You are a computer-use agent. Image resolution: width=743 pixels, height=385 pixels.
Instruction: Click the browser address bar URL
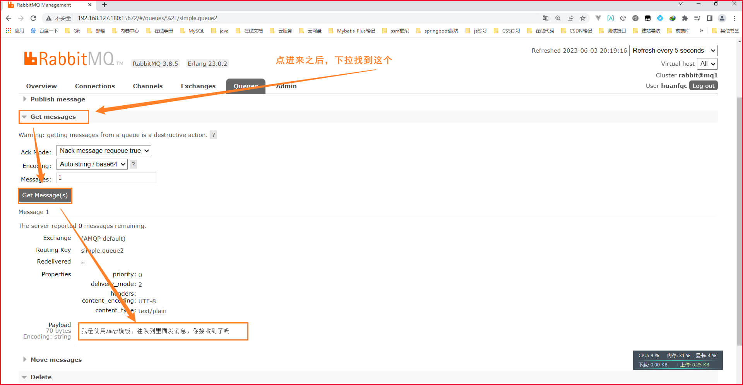click(147, 18)
